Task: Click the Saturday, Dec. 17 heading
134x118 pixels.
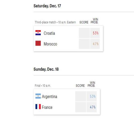Action: [47, 6]
